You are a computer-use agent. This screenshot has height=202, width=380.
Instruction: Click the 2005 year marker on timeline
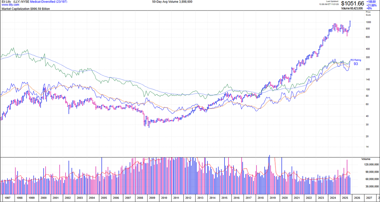(104, 198)
